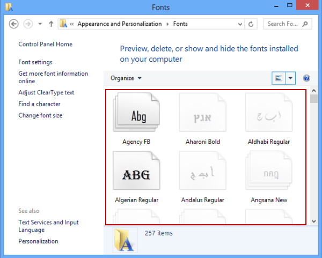Select the Angsana New font family icon

(x=269, y=171)
